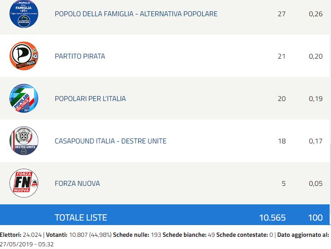This screenshot has height=249, width=331.
Task: Click the TOTALE LISTE label
Action: tap(81, 217)
